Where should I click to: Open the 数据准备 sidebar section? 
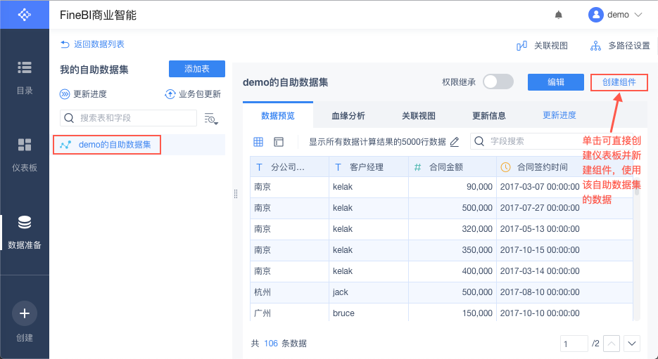pyautogui.click(x=25, y=233)
